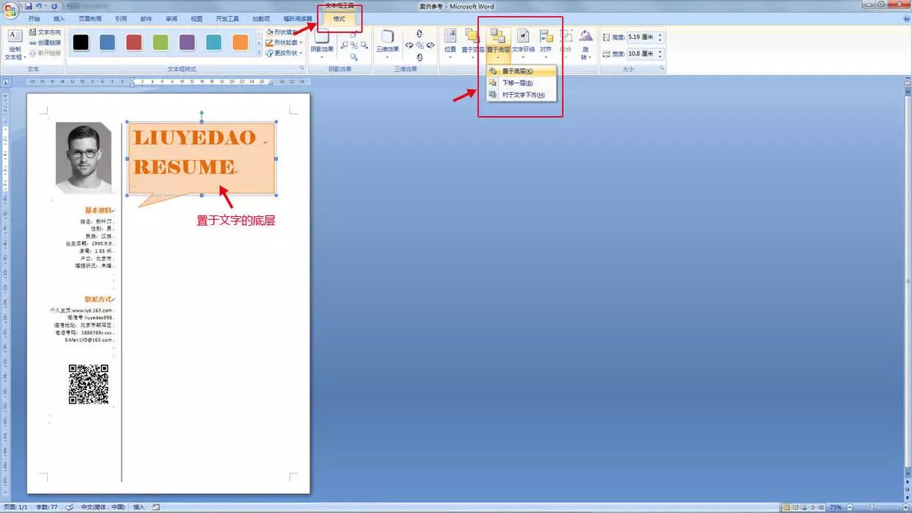
Task: Click the zoom slider in status bar
Action: 872,507
